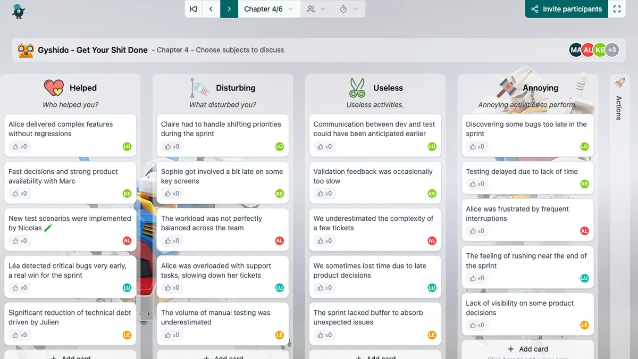Expand the timer dropdown menu

349,9
